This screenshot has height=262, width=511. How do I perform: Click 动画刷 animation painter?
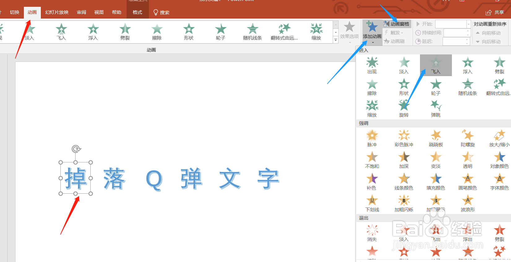point(395,41)
